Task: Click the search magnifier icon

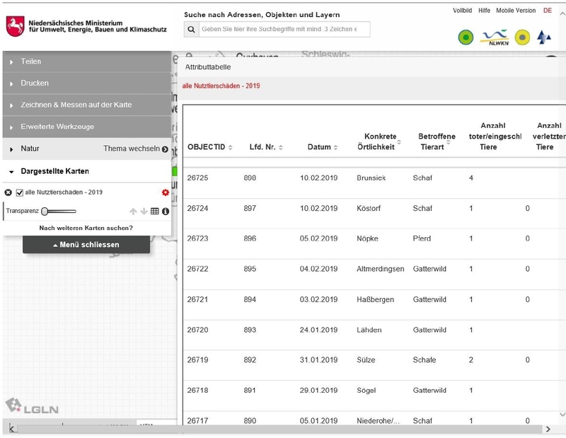Action: (191, 30)
